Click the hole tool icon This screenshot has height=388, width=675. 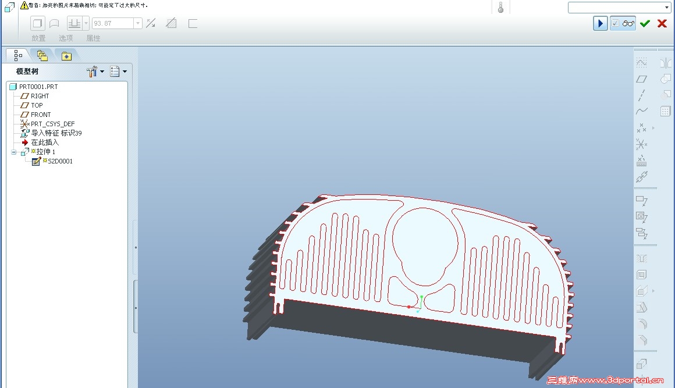pyautogui.click(x=641, y=258)
